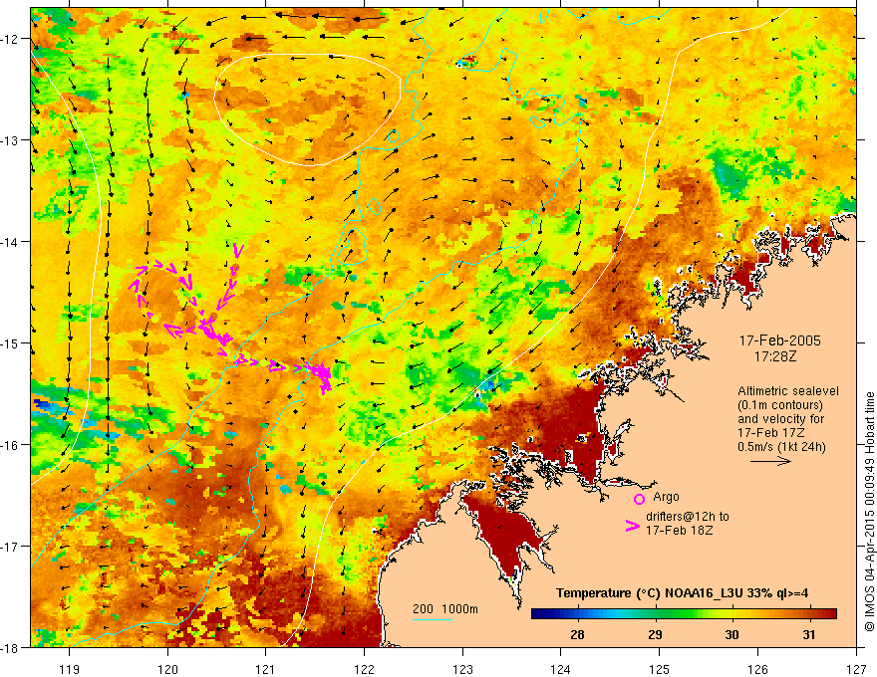Click longitude axis label 125
877x677 pixels.
coord(659,669)
